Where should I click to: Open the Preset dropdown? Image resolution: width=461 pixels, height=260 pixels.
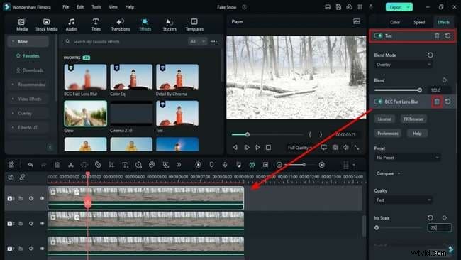click(x=407, y=158)
